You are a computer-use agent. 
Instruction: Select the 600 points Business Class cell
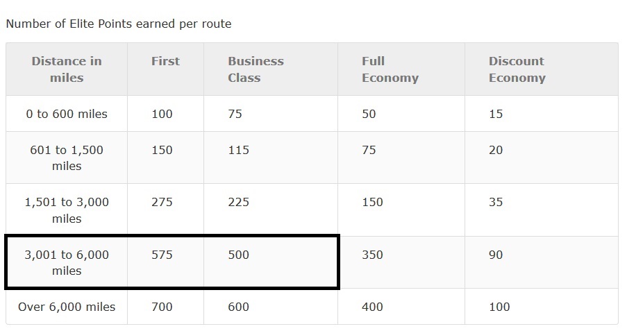pyautogui.click(x=238, y=307)
